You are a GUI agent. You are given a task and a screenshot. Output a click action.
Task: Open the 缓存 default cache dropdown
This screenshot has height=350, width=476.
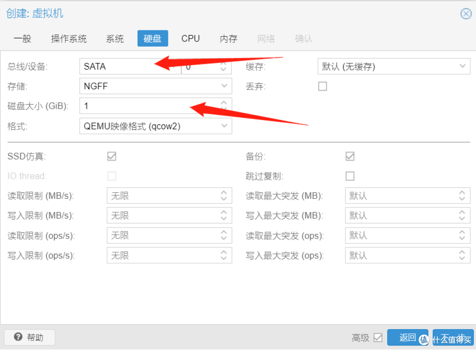click(462, 66)
